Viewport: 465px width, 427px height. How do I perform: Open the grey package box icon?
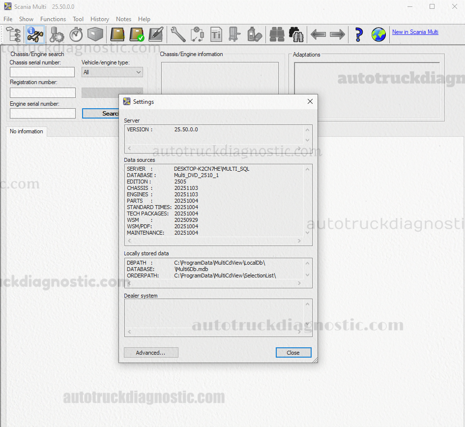(95, 34)
